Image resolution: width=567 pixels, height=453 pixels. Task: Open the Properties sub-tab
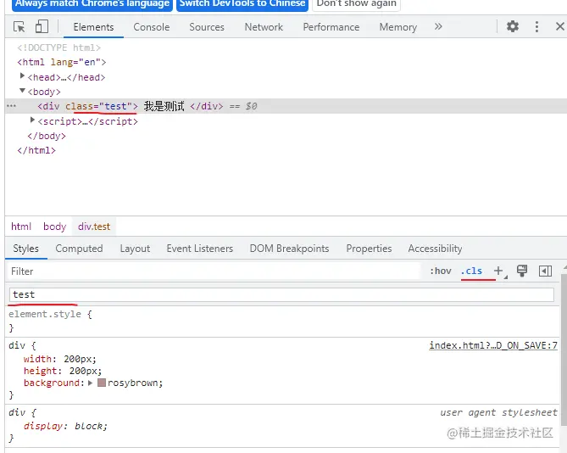[369, 249]
